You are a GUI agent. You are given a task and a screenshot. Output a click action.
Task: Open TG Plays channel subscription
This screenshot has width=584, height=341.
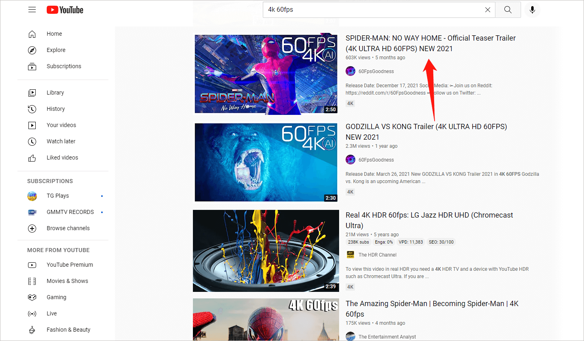pos(58,196)
